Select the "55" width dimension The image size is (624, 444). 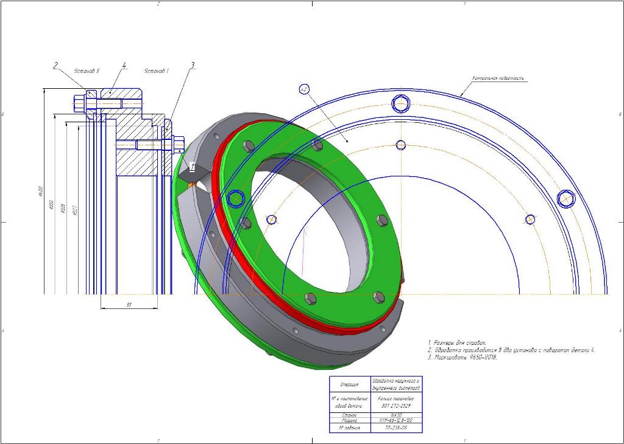[129, 305]
